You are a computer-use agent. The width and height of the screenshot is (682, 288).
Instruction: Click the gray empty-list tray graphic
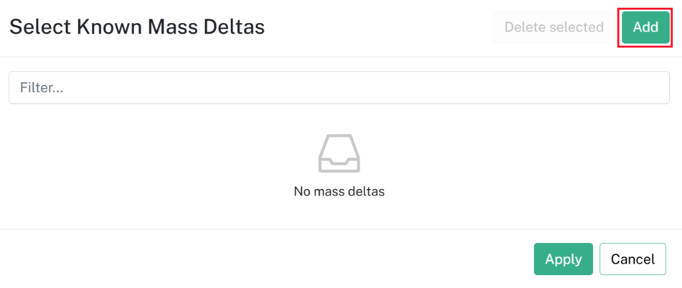coord(339,154)
